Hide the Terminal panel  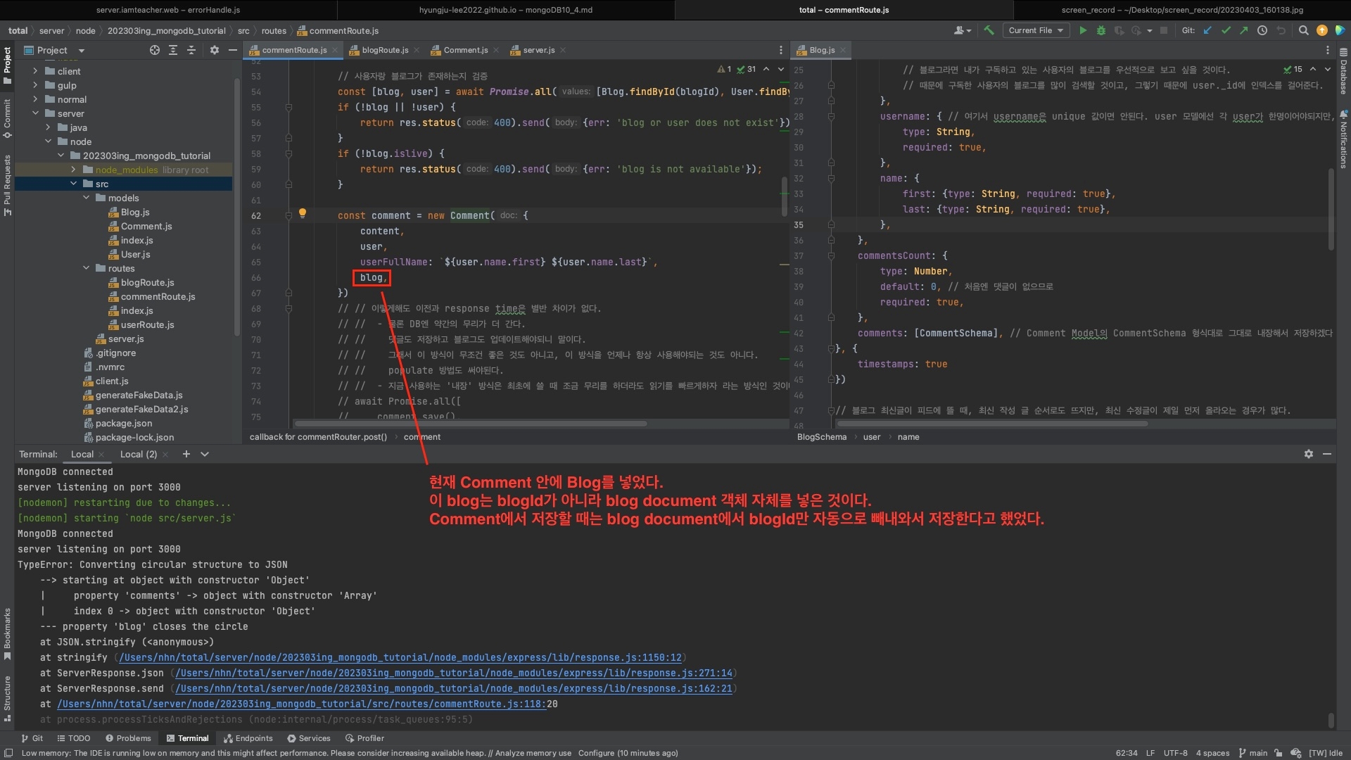(1327, 454)
